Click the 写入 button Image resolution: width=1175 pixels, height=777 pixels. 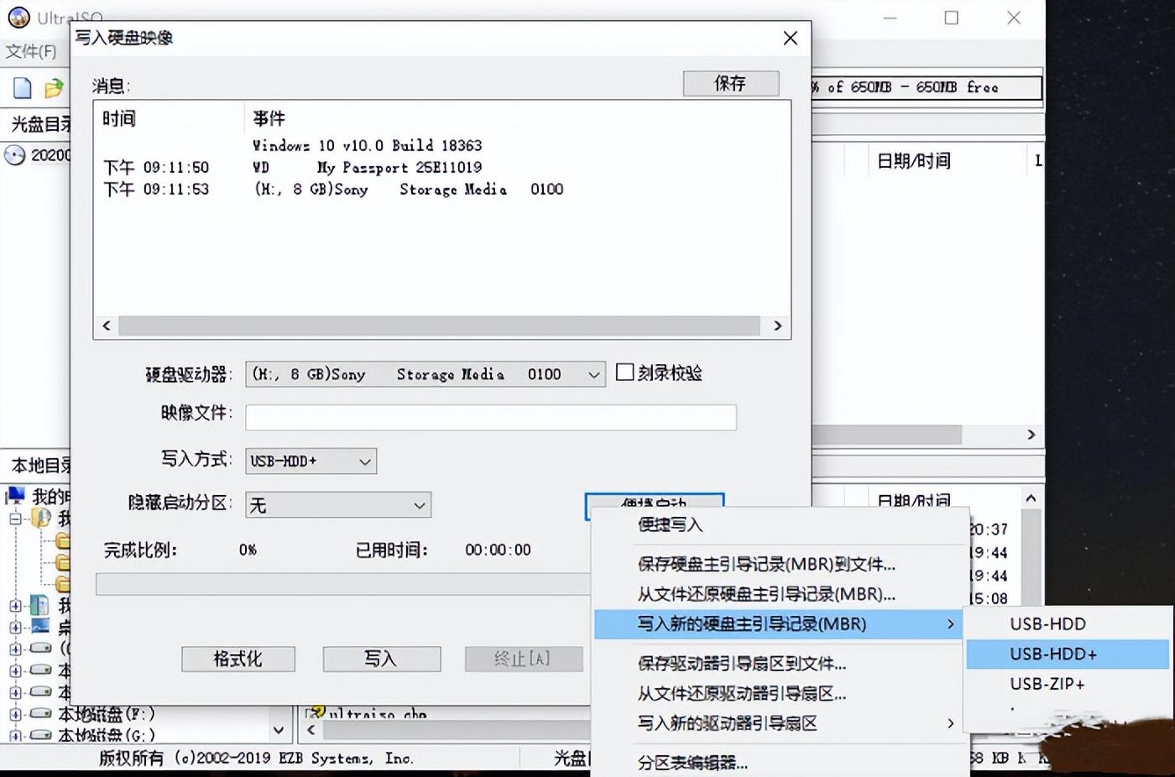[x=381, y=659]
